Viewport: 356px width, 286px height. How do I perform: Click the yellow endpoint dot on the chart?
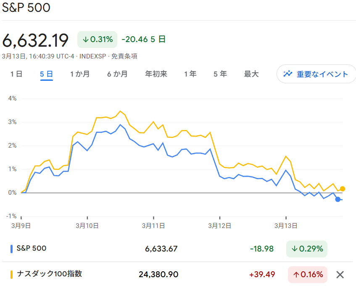point(342,189)
